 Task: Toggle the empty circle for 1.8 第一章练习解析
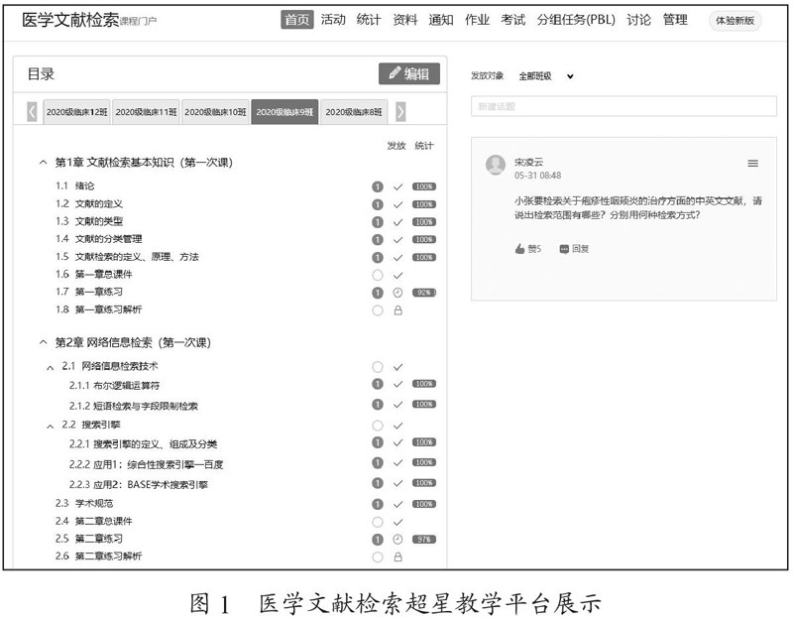tap(378, 310)
